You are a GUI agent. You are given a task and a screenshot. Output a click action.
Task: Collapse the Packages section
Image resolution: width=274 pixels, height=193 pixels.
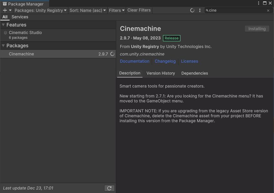click(x=3, y=45)
